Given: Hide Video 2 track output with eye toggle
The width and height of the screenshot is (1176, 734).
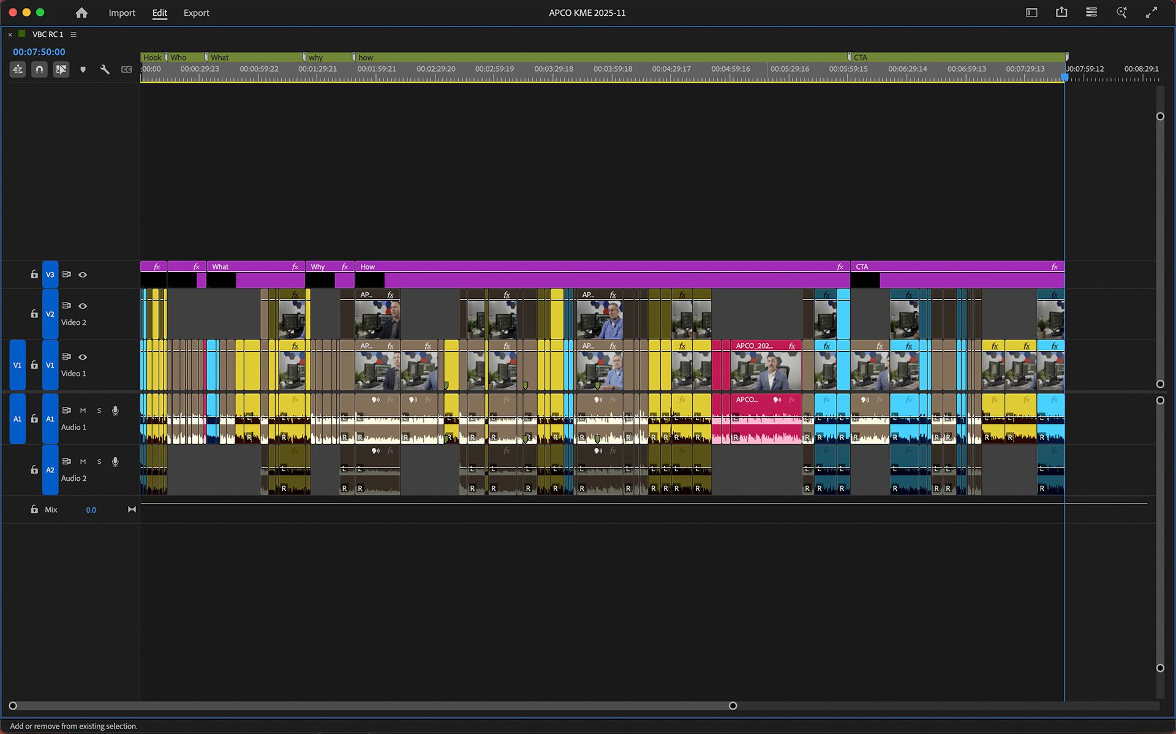Looking at the screenshot, I should (x=83, y=306).
